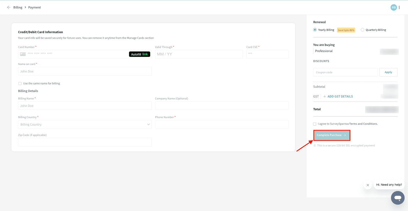Open the RB user avatar
This screenshot has width=408, height=211.
click(x=393, y=7)
